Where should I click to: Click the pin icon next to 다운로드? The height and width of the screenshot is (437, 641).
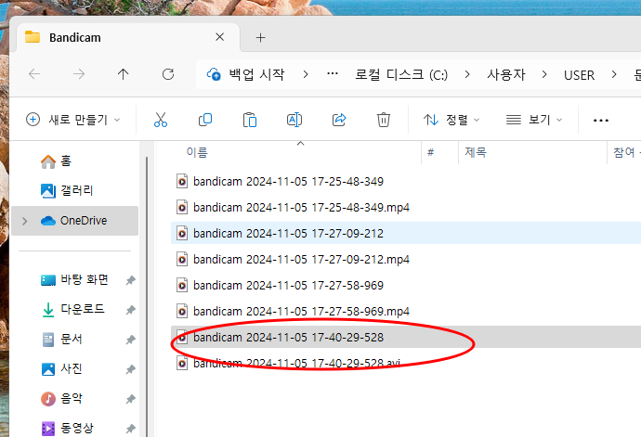tap(130, 310)
